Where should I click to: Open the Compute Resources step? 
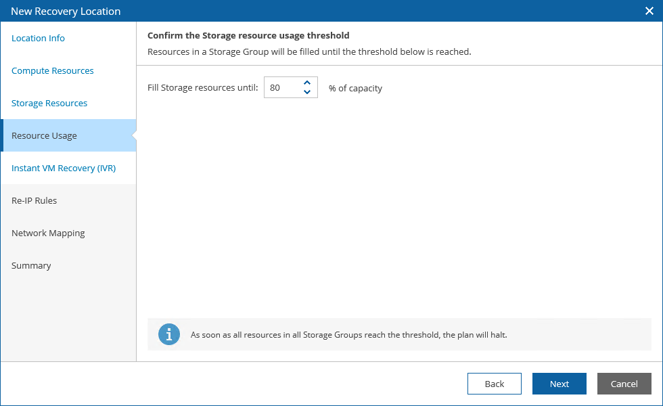[x=53, y=70]
